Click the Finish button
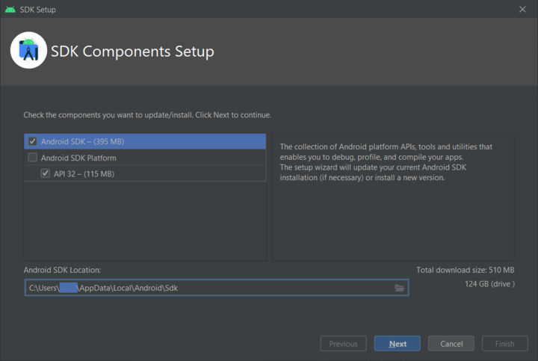The image size is (538, 361). (x=504, y=344)
